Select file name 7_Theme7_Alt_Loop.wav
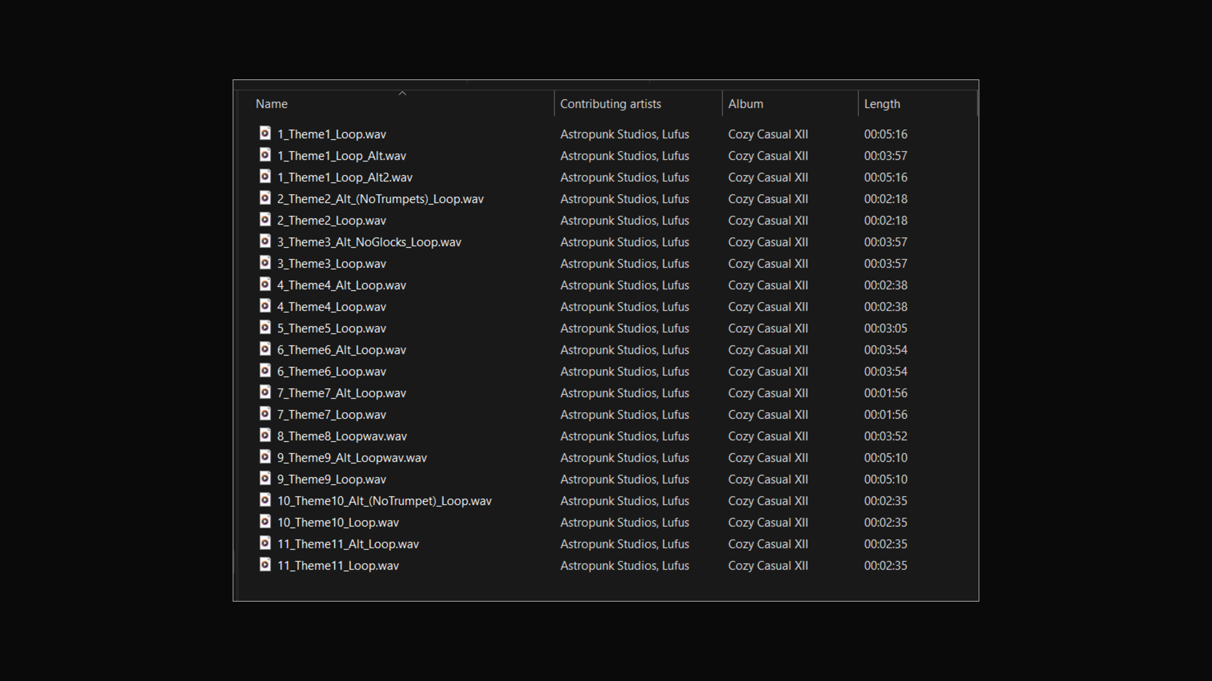The width and height of the screenshot is (1212, 681). pyautogui.click(x=342, y=393)
